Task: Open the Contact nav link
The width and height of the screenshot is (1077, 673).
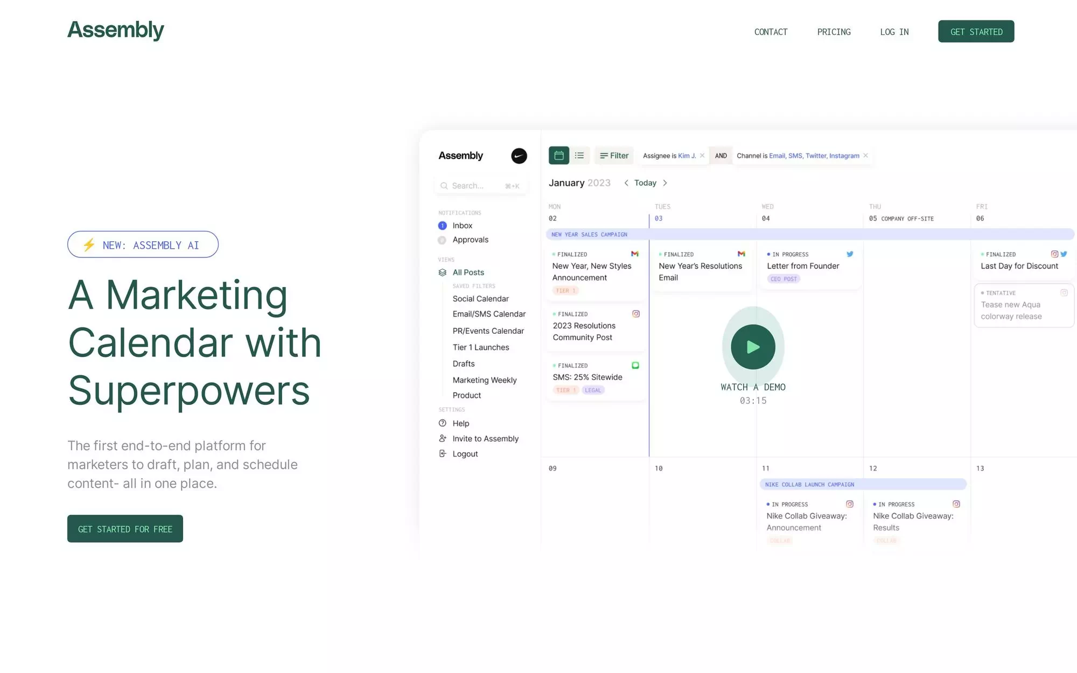Action: pyautogui.click(x=771, y=32)
